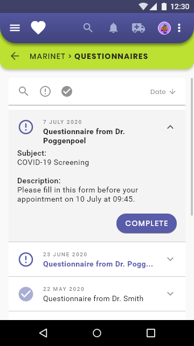
Task: Open the user profile avatar
Action: click(x=164, y=28)
